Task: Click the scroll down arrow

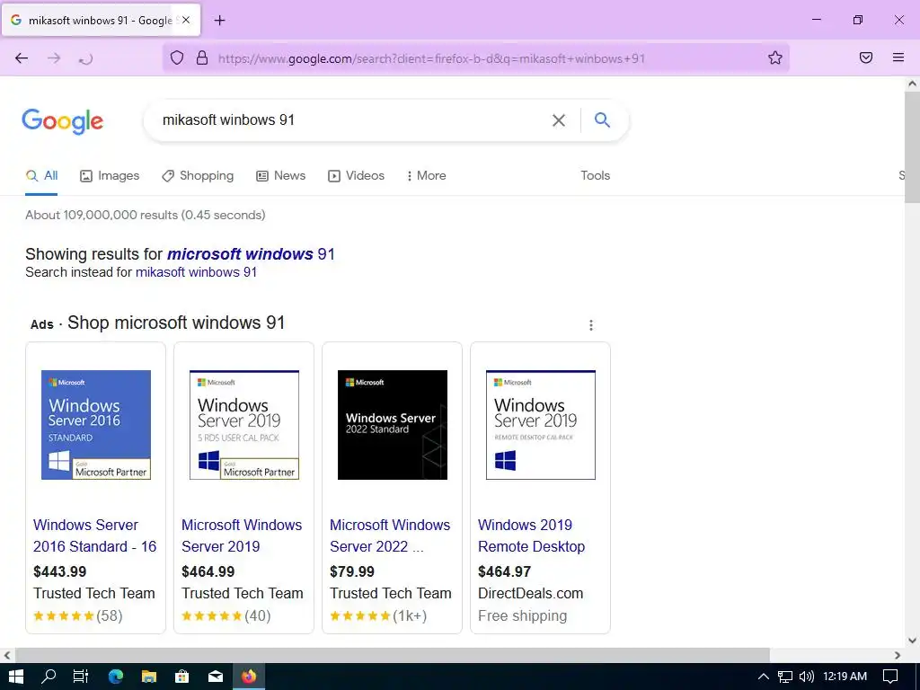Action: [x=912, y=640]
